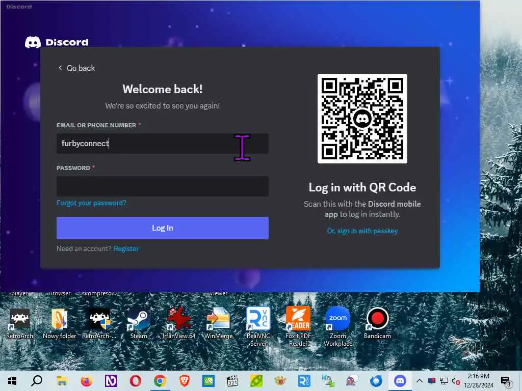Choose Or, sign in with passkey
This screenshot has height=391, width=522.
click(x=362, y=231)
